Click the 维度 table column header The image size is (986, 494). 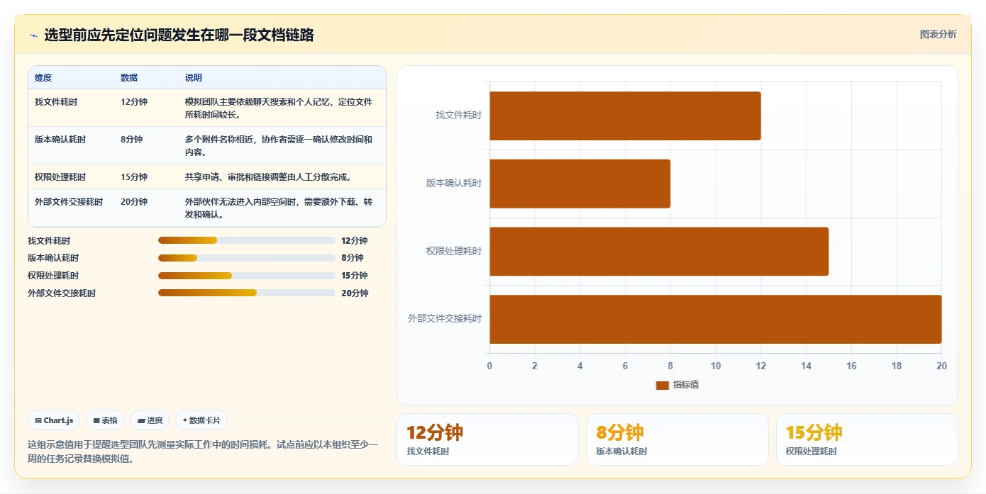(43, 78)
